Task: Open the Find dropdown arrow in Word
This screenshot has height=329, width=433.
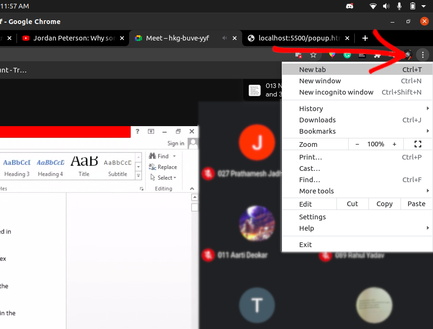Action: point(174,156)
